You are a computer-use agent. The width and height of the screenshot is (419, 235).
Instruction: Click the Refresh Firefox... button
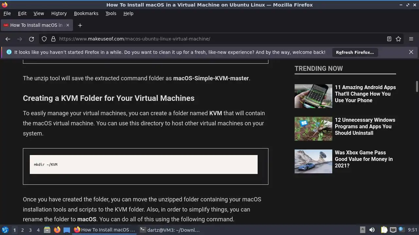355,52
